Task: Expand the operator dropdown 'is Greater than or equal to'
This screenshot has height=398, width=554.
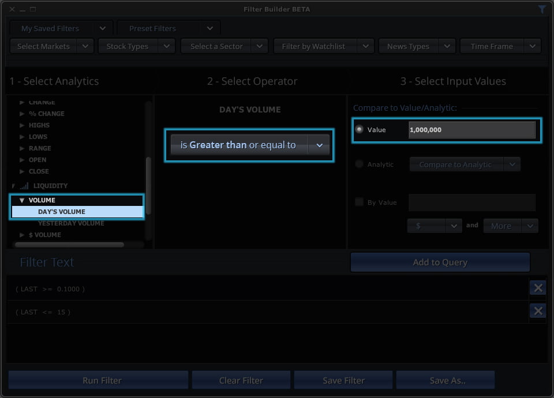Action: pos(319,145)
